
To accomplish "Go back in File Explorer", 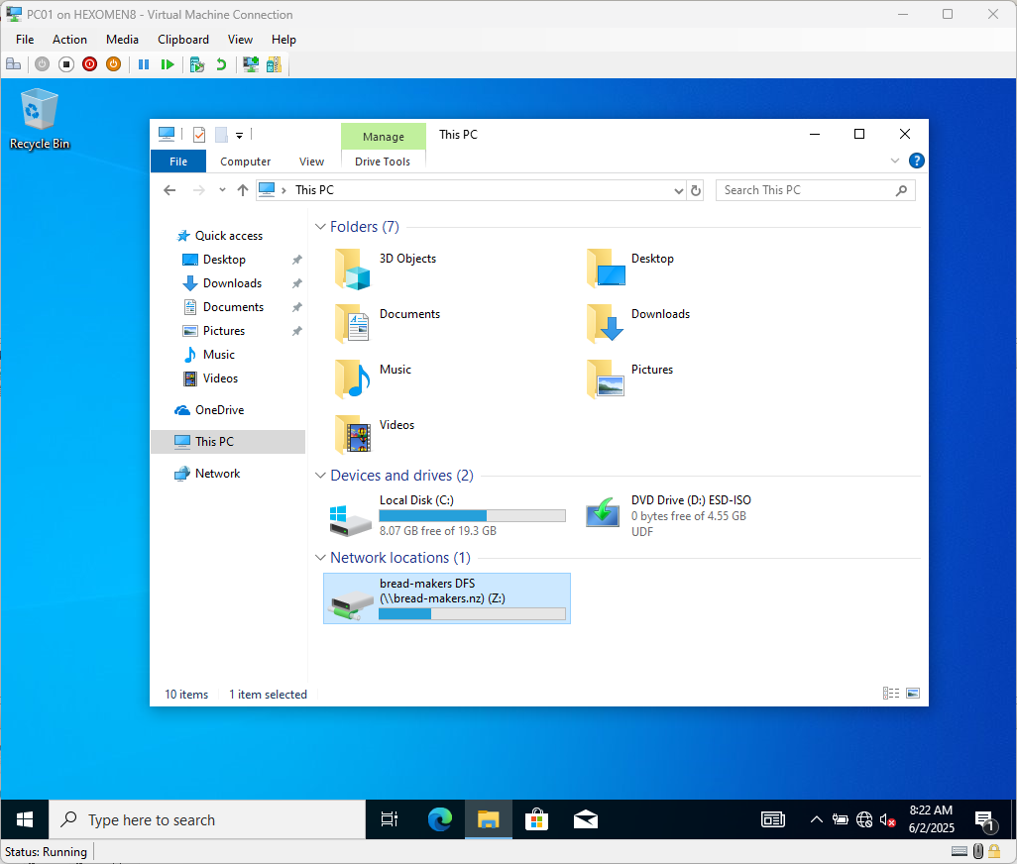I will [x=169, y=190].
